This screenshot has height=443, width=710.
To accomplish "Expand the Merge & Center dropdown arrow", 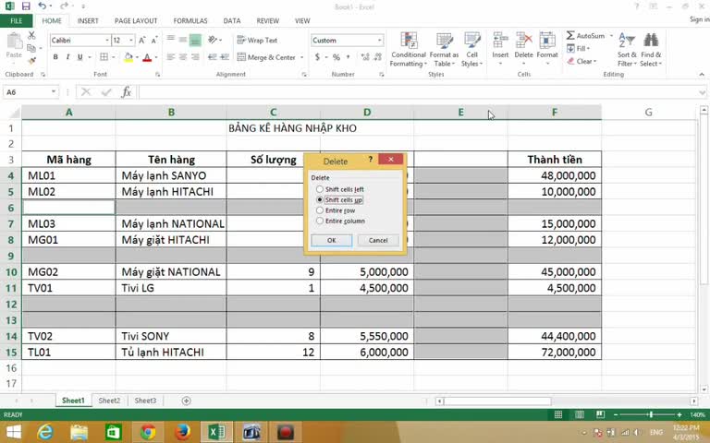I will click(x=302, y=57).
